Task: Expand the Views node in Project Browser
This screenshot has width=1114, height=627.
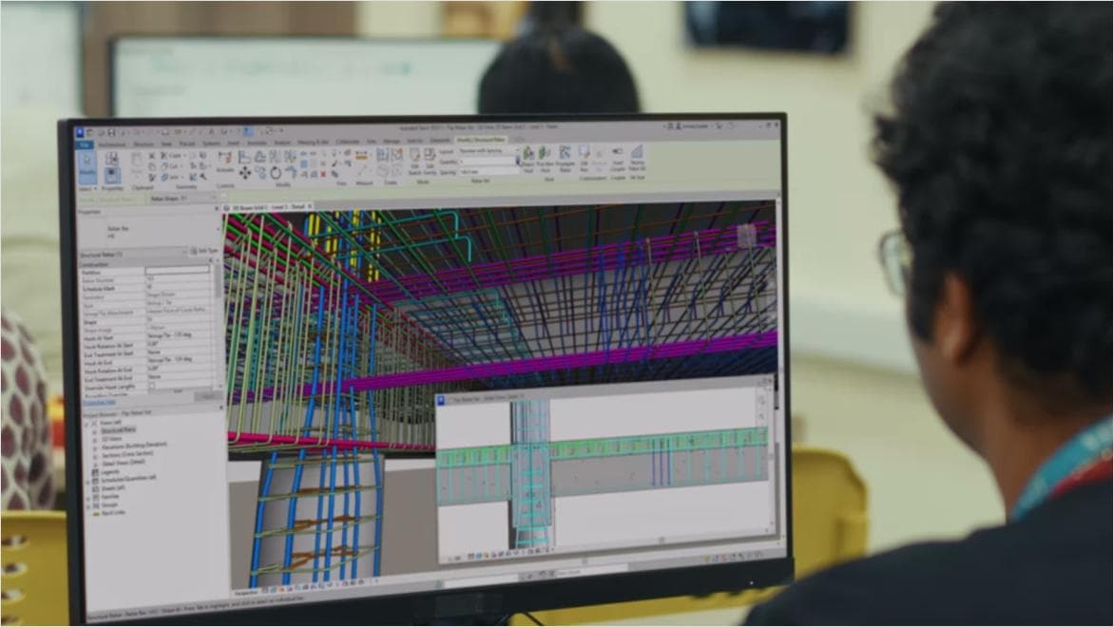Action: [87, 422]
